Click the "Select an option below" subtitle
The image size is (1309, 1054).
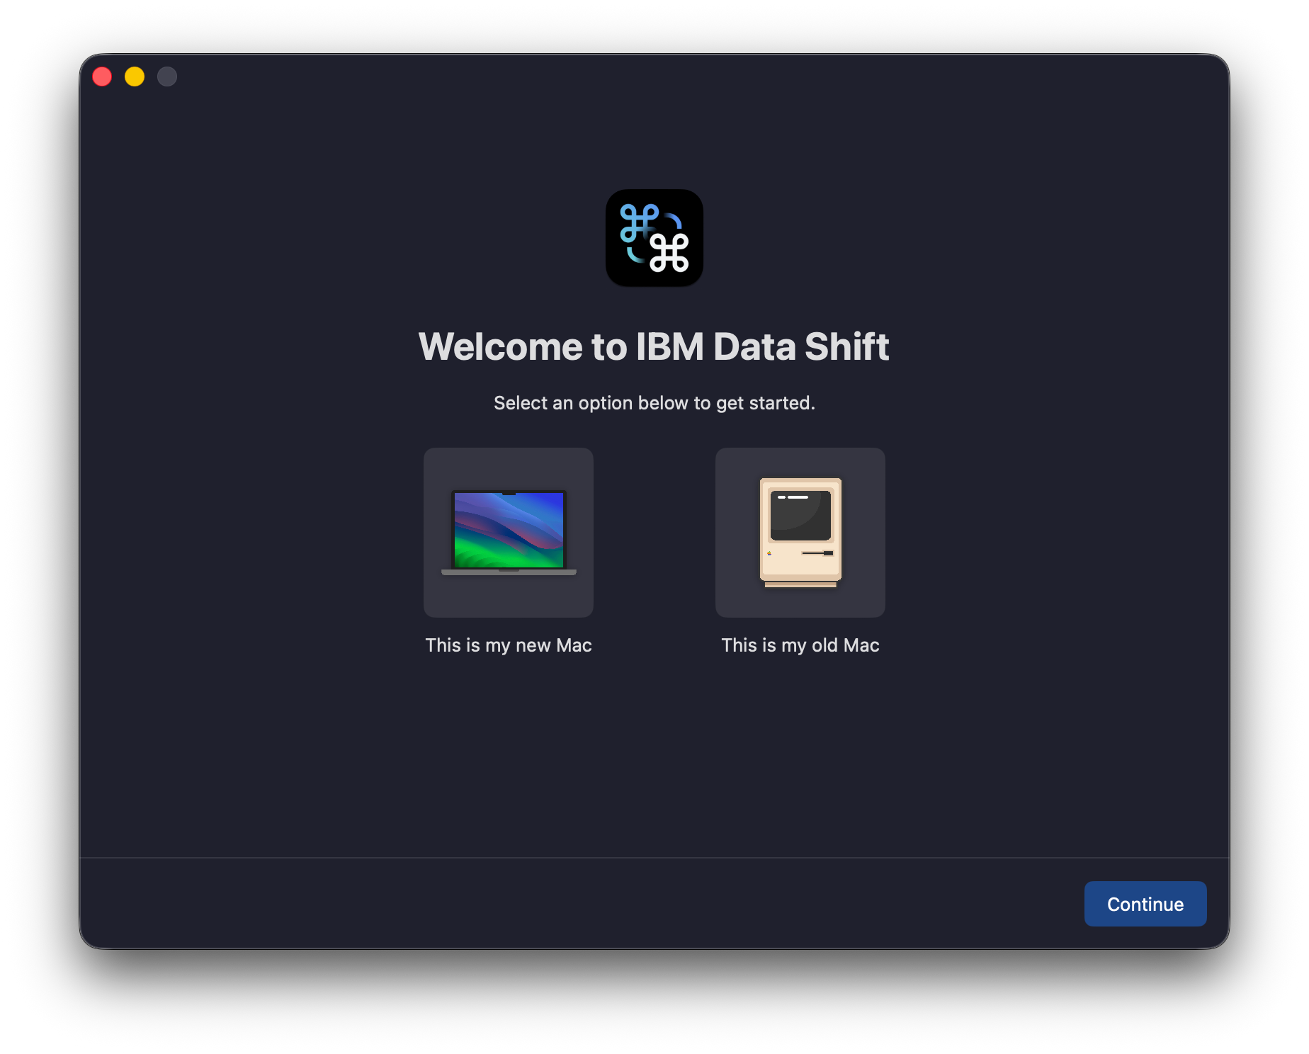click(x=654, y=403)
